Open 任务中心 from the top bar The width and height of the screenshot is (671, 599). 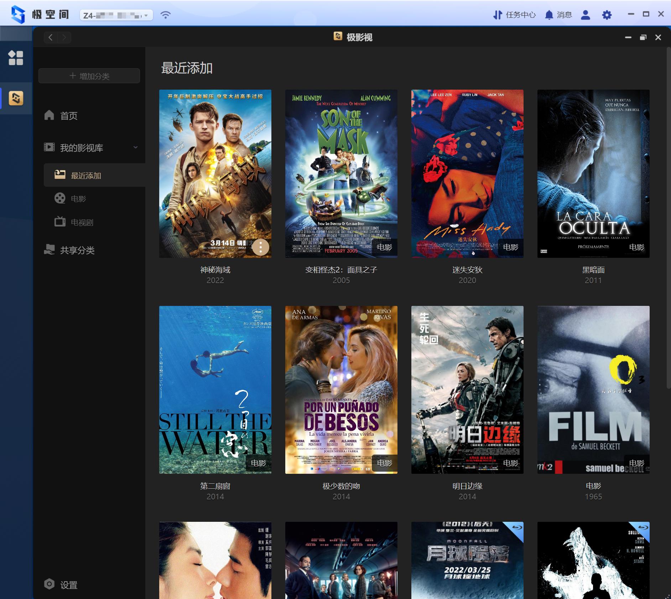pyautogui.click(x=514, y=15)
